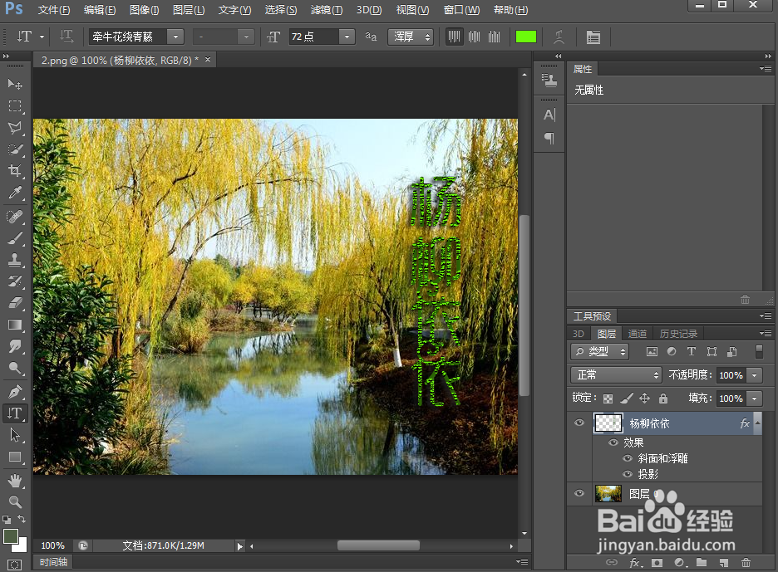This screenshot has width=778, height=572.
Task: Toggle Quick Mask mode
Action: tap(15, 565)
